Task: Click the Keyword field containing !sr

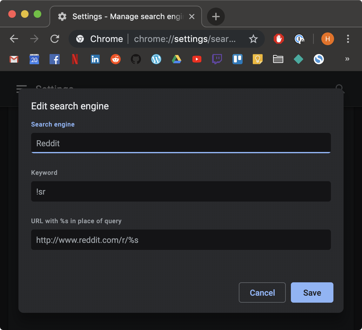Action: [x=181, y=191]
